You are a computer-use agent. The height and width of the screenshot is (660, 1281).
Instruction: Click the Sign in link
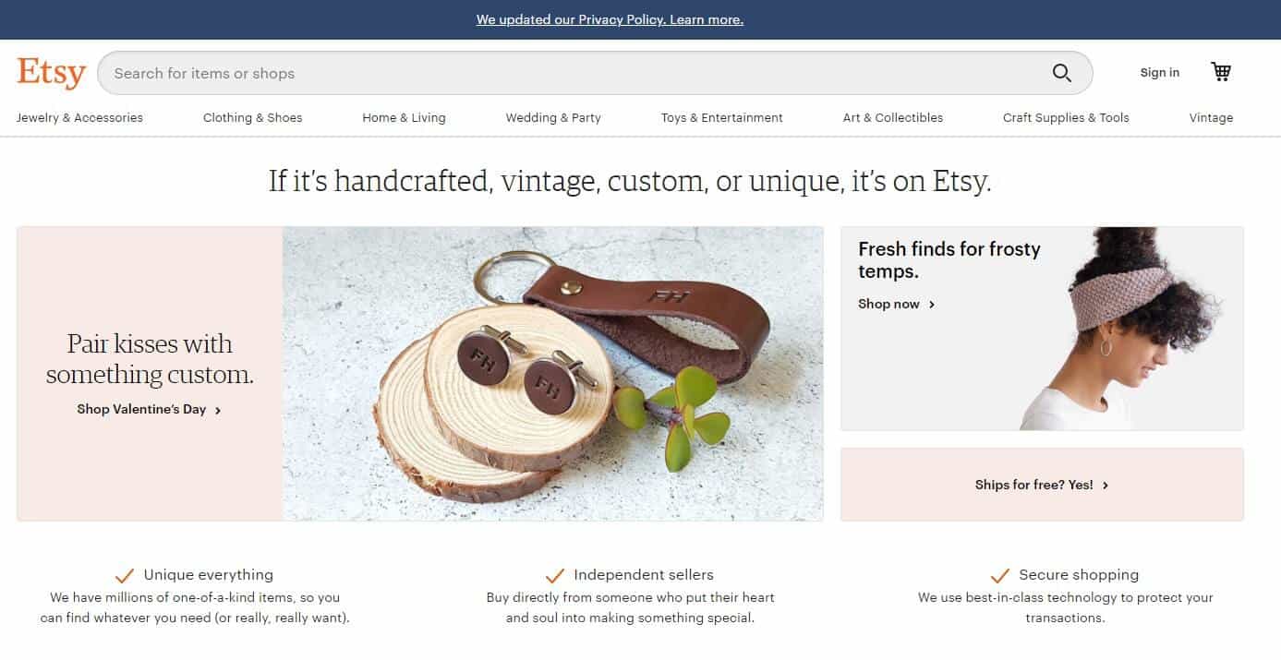pyautogui.click(x=1159, y=73)
